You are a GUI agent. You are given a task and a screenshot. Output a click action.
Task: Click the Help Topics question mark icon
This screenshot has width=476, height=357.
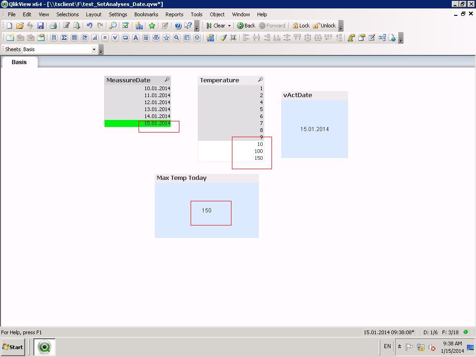178,26
